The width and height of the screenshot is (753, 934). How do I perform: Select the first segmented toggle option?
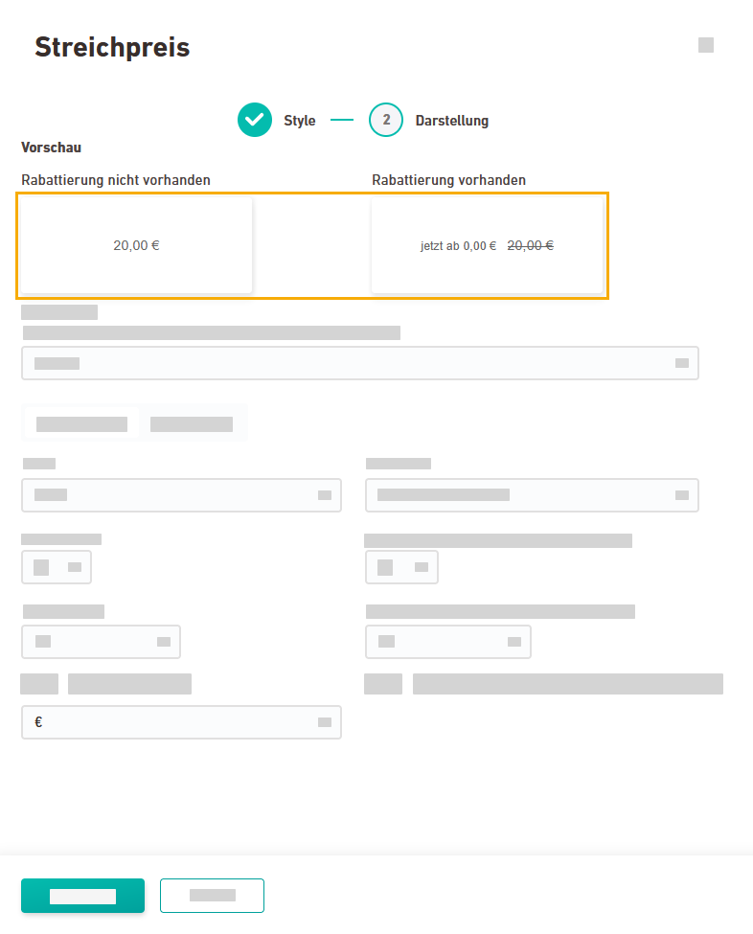(81, 423)
